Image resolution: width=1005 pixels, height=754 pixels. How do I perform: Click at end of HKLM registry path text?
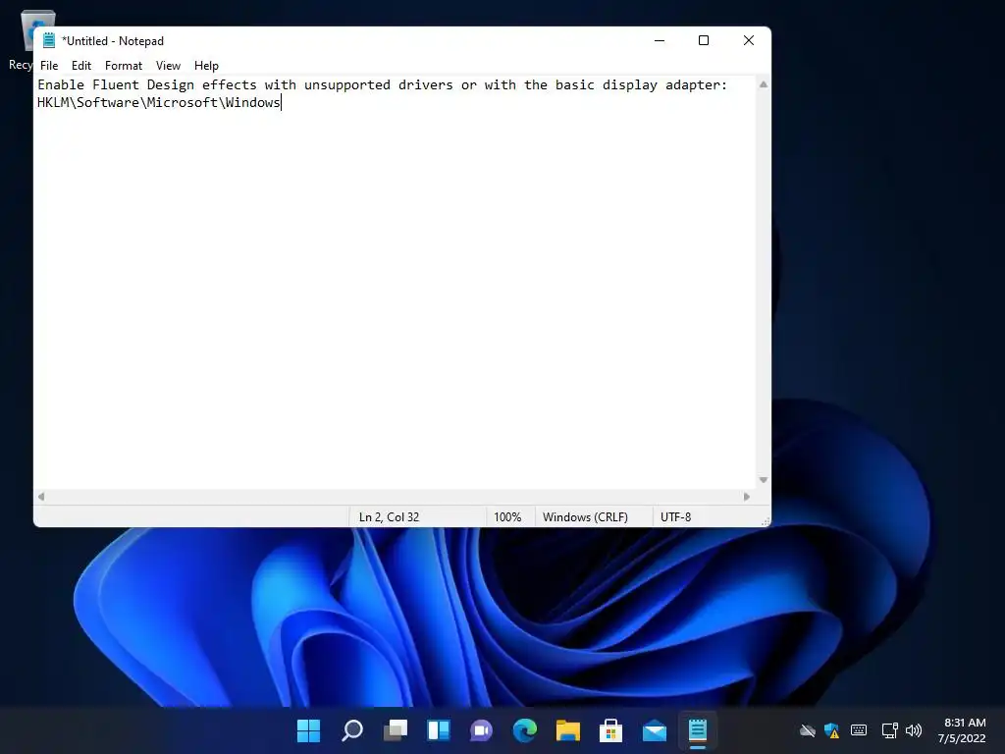281,102
